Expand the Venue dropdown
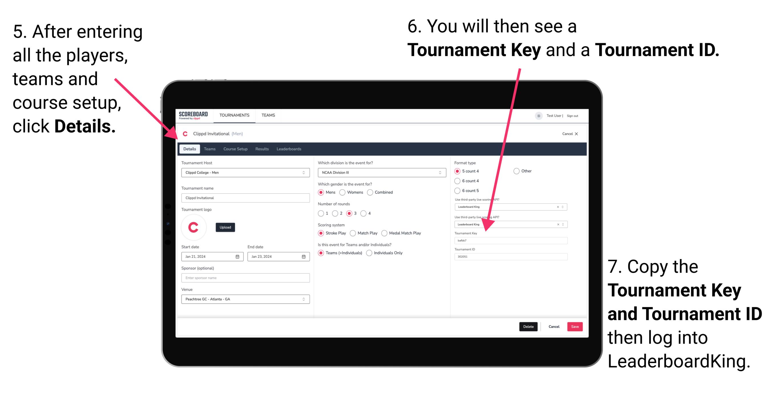The height and width of the screenshot is (411, 763). 304,299
